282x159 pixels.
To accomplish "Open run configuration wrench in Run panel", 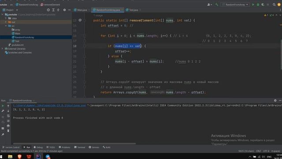I will [3, 111].
